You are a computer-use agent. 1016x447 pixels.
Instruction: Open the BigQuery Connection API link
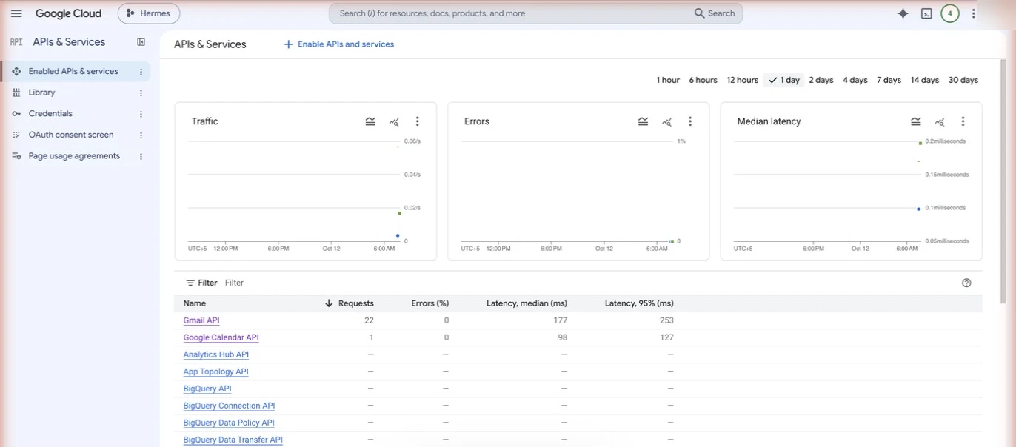click(229, 406)
